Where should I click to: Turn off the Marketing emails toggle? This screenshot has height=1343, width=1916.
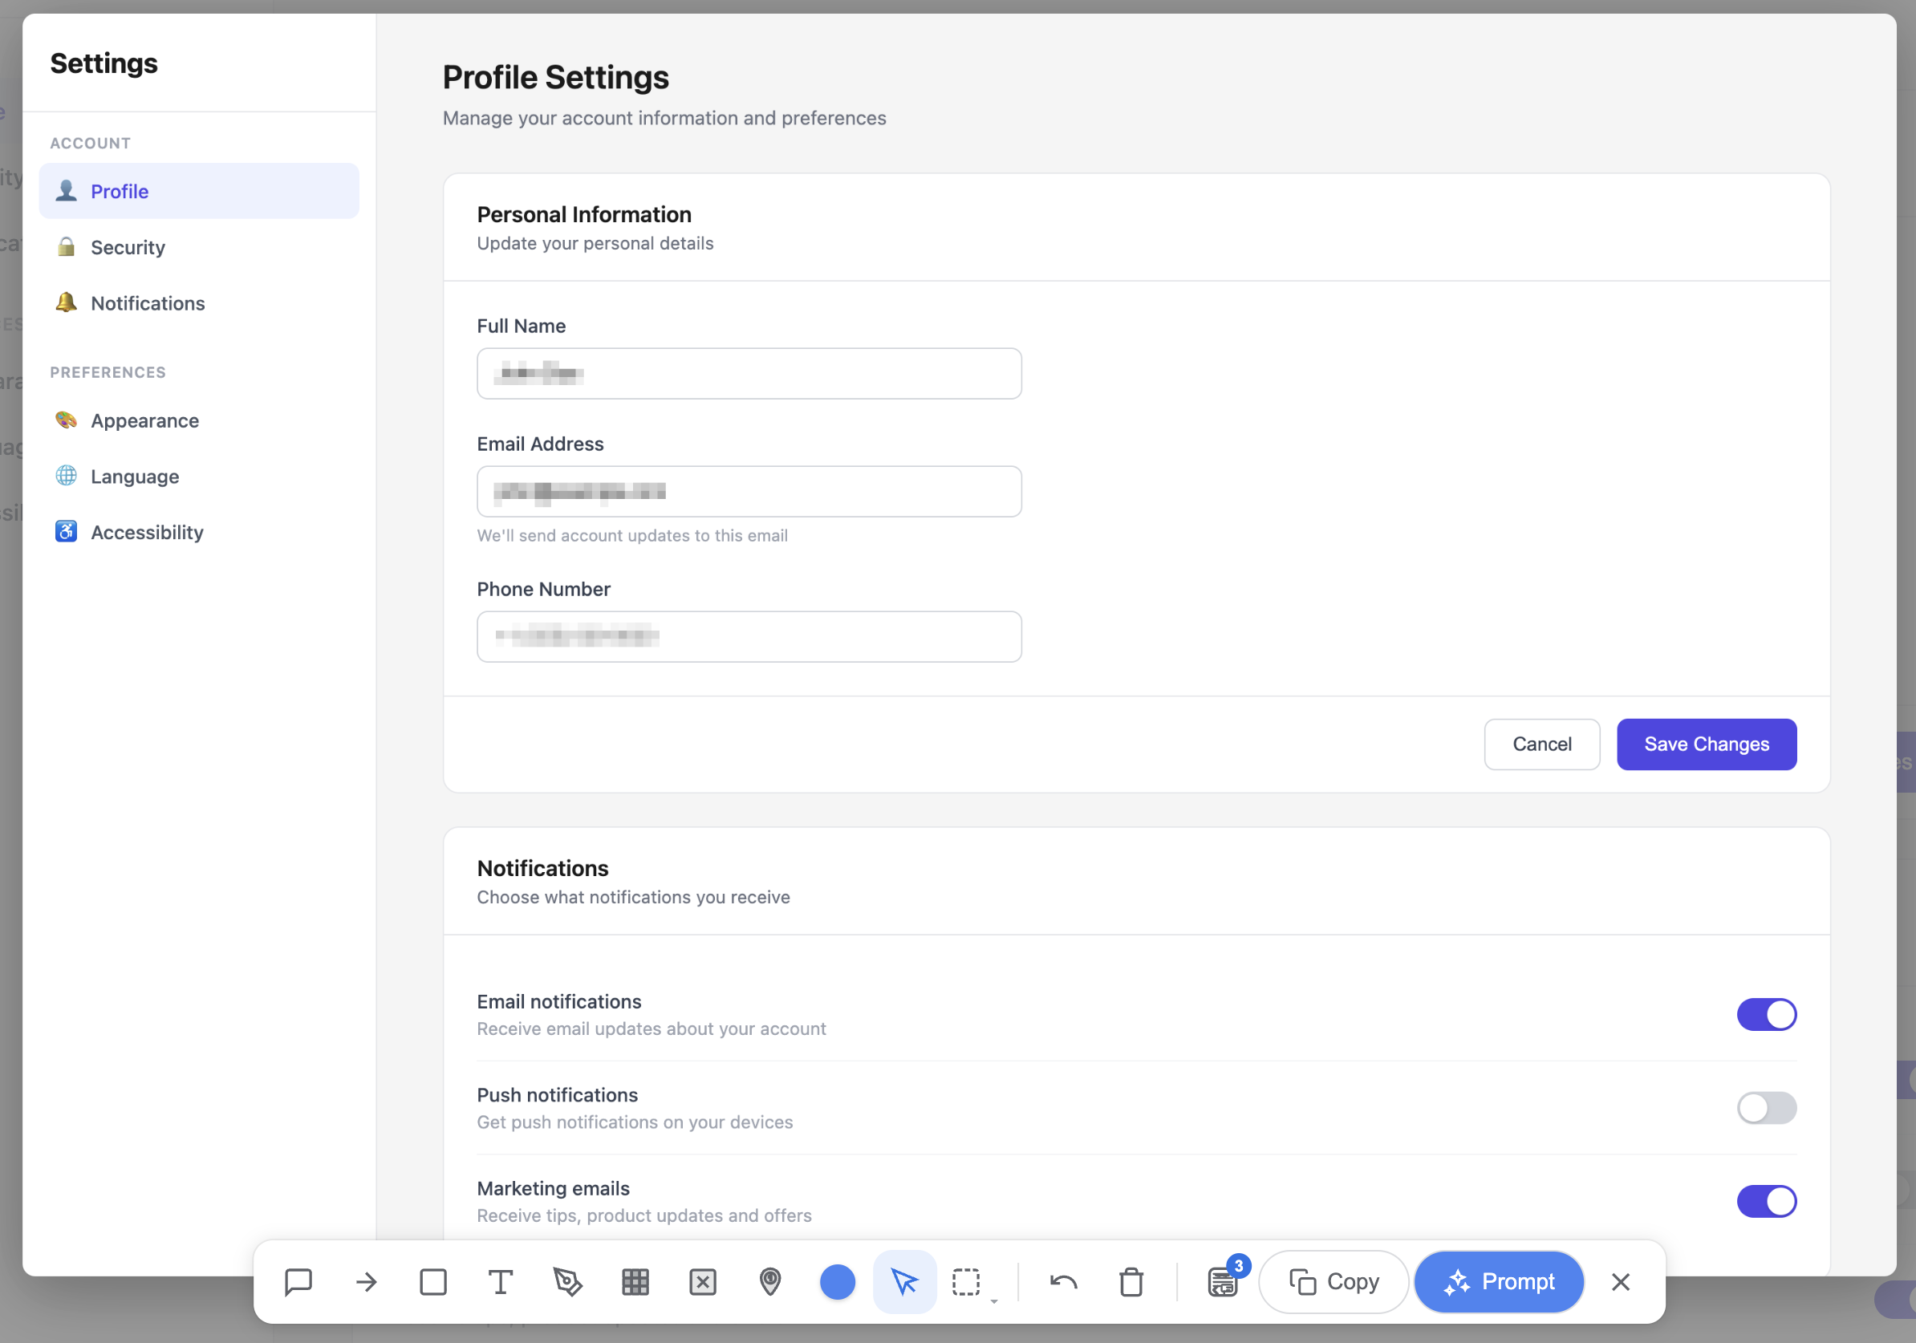click(1767, 1201)
